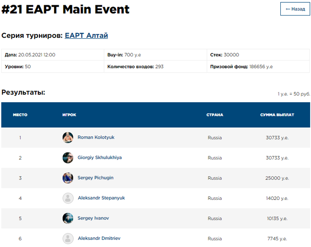
Task: Click Roman Kolotyuk's avatar photo
Action: [x=68, y=138]
